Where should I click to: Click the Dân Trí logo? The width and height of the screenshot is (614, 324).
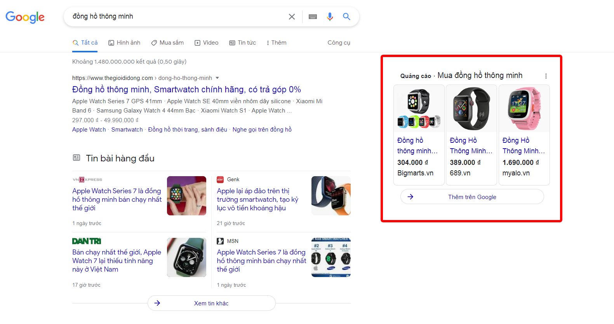[x=87, y=241]
